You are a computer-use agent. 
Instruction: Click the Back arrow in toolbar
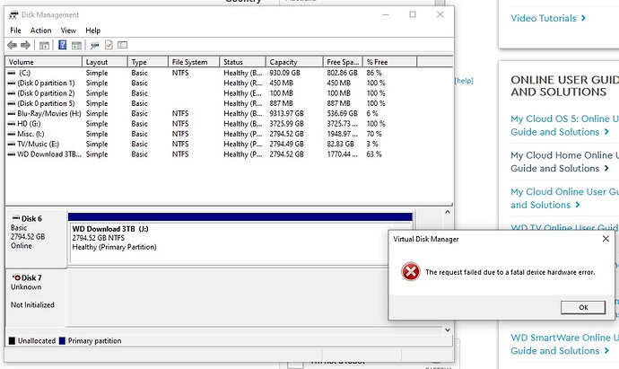(x=13, y=45)
